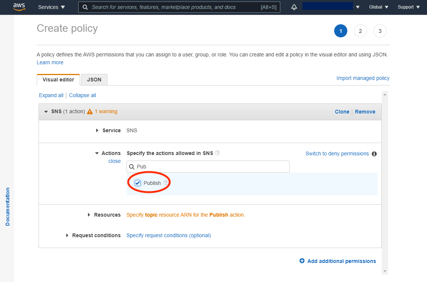
Task: Click Expand all
Action: [x=51, y=95]
